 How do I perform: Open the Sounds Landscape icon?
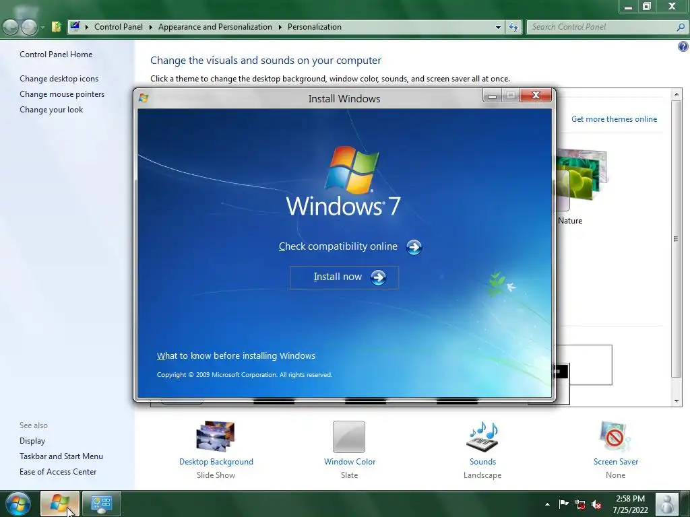pos(482,436)
